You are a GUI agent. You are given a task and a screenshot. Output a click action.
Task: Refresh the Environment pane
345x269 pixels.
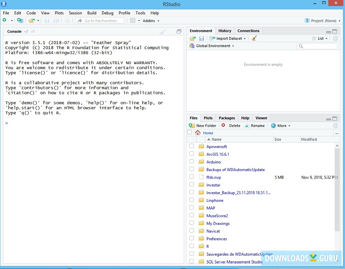(x=335, y=38)
